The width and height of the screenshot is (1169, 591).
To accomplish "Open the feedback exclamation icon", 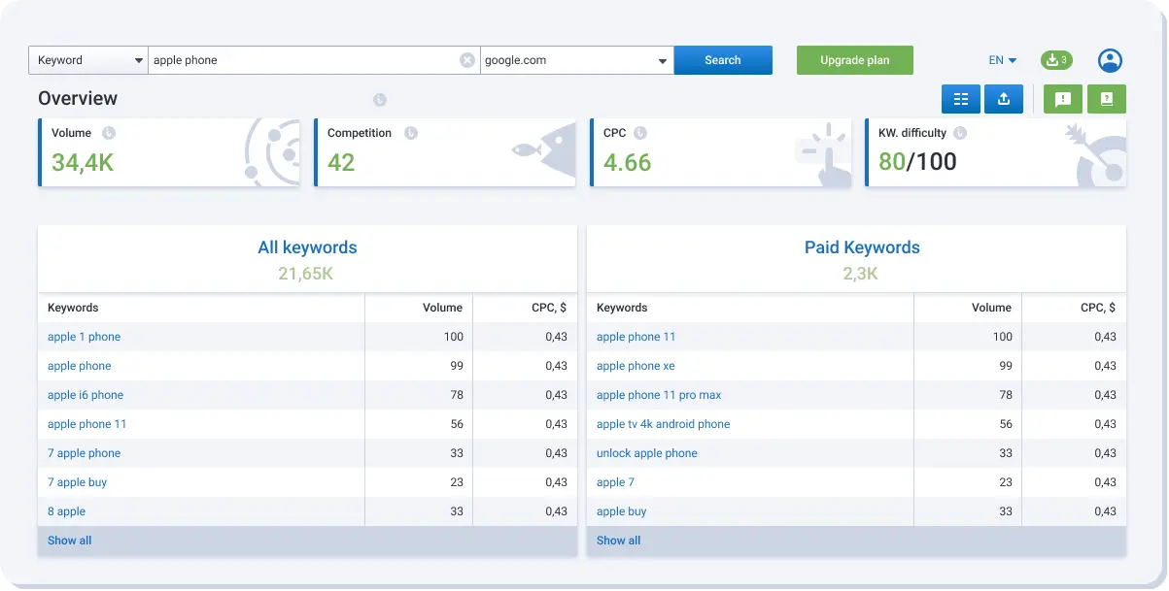I will click(x=1061, y=98).
